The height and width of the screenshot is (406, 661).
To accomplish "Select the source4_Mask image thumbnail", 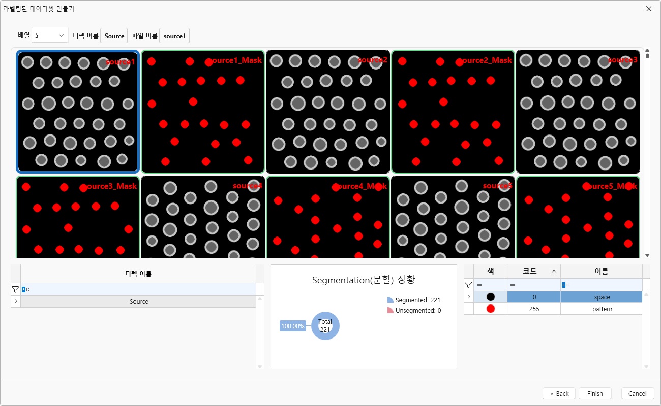I will (x=328, y=217).
